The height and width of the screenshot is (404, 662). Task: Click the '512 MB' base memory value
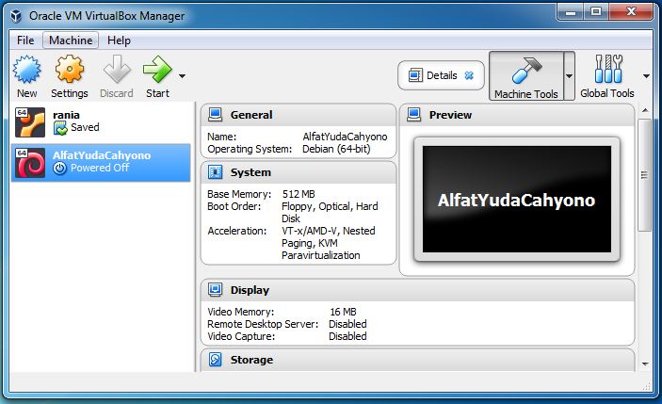pos(299,194)
